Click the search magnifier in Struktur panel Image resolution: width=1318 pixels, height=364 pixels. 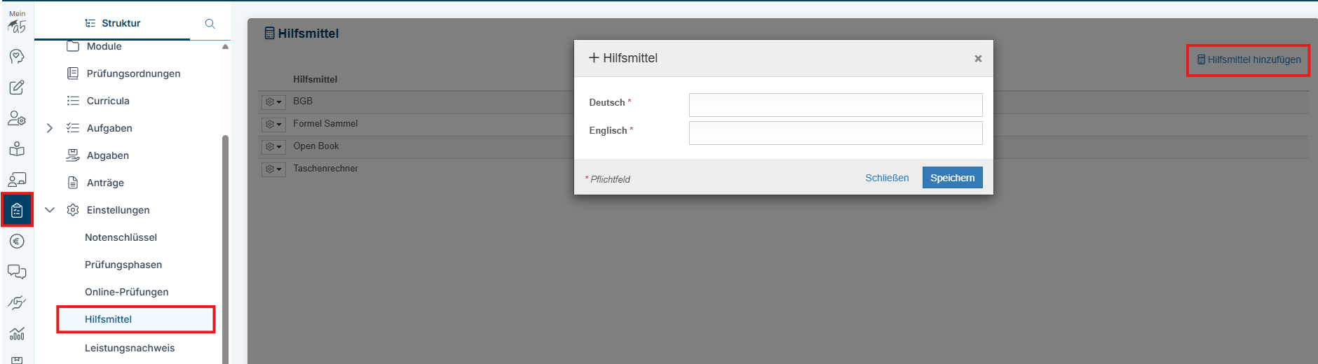click(210, 23)
